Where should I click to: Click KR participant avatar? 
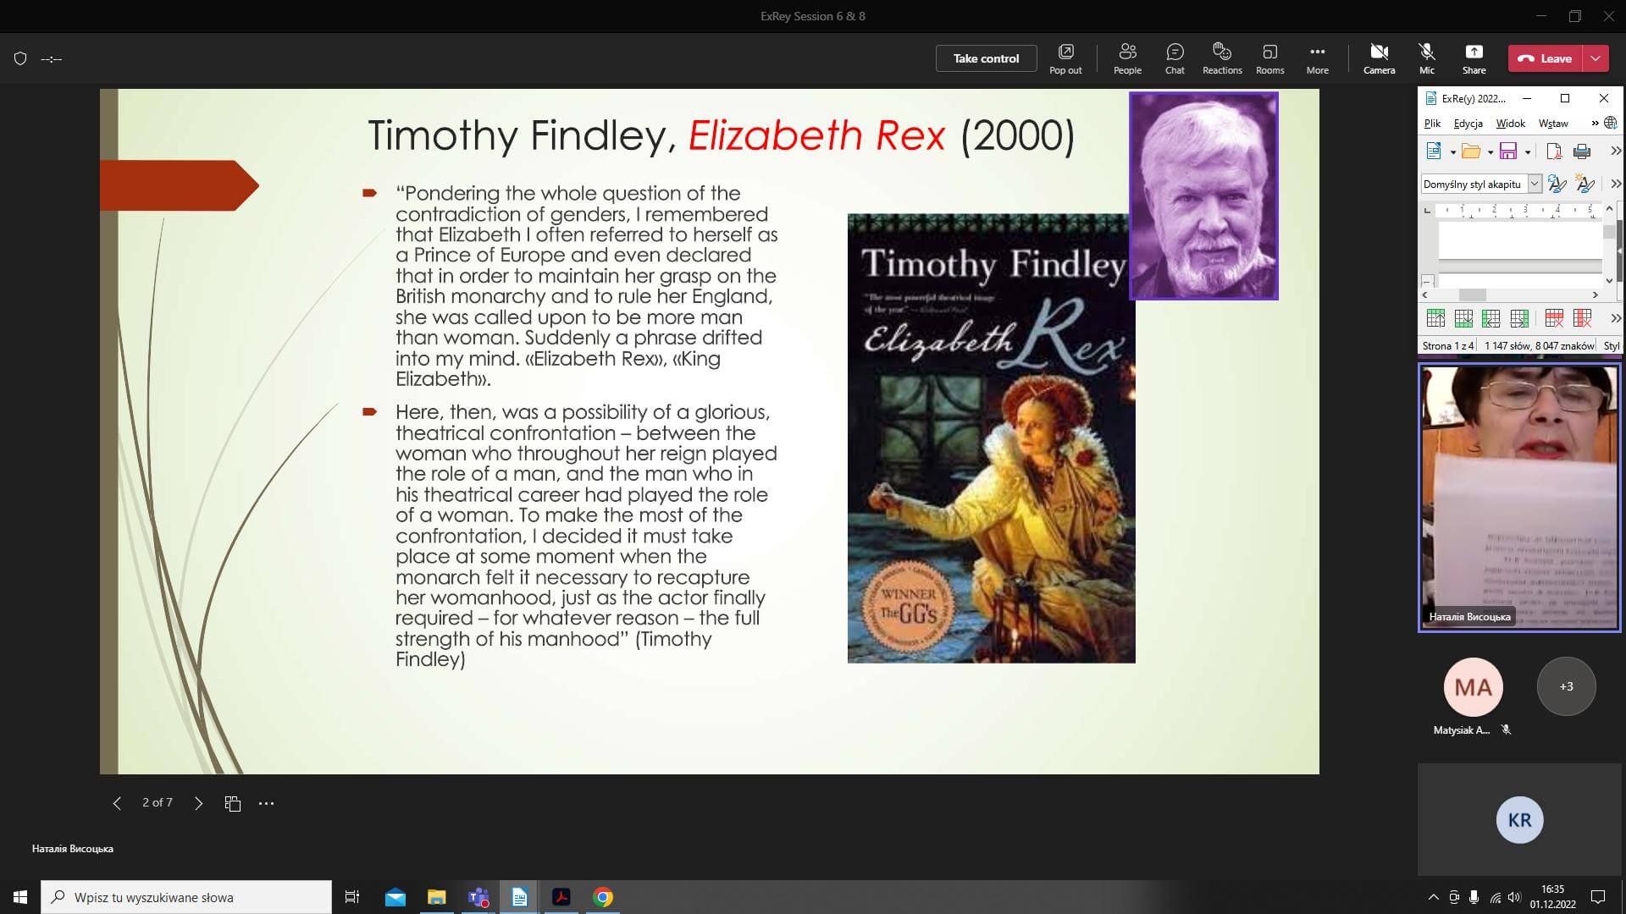click(x=1519, y=819)
